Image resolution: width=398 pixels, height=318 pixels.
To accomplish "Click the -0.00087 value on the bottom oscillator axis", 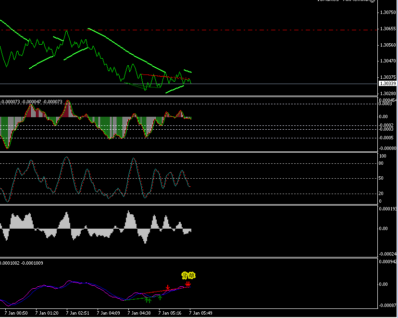I will (387, 306).
